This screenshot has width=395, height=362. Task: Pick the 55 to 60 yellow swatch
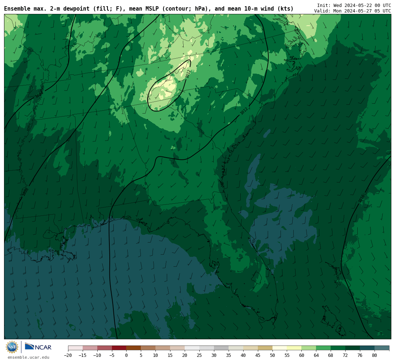click(x=294, y=348)
